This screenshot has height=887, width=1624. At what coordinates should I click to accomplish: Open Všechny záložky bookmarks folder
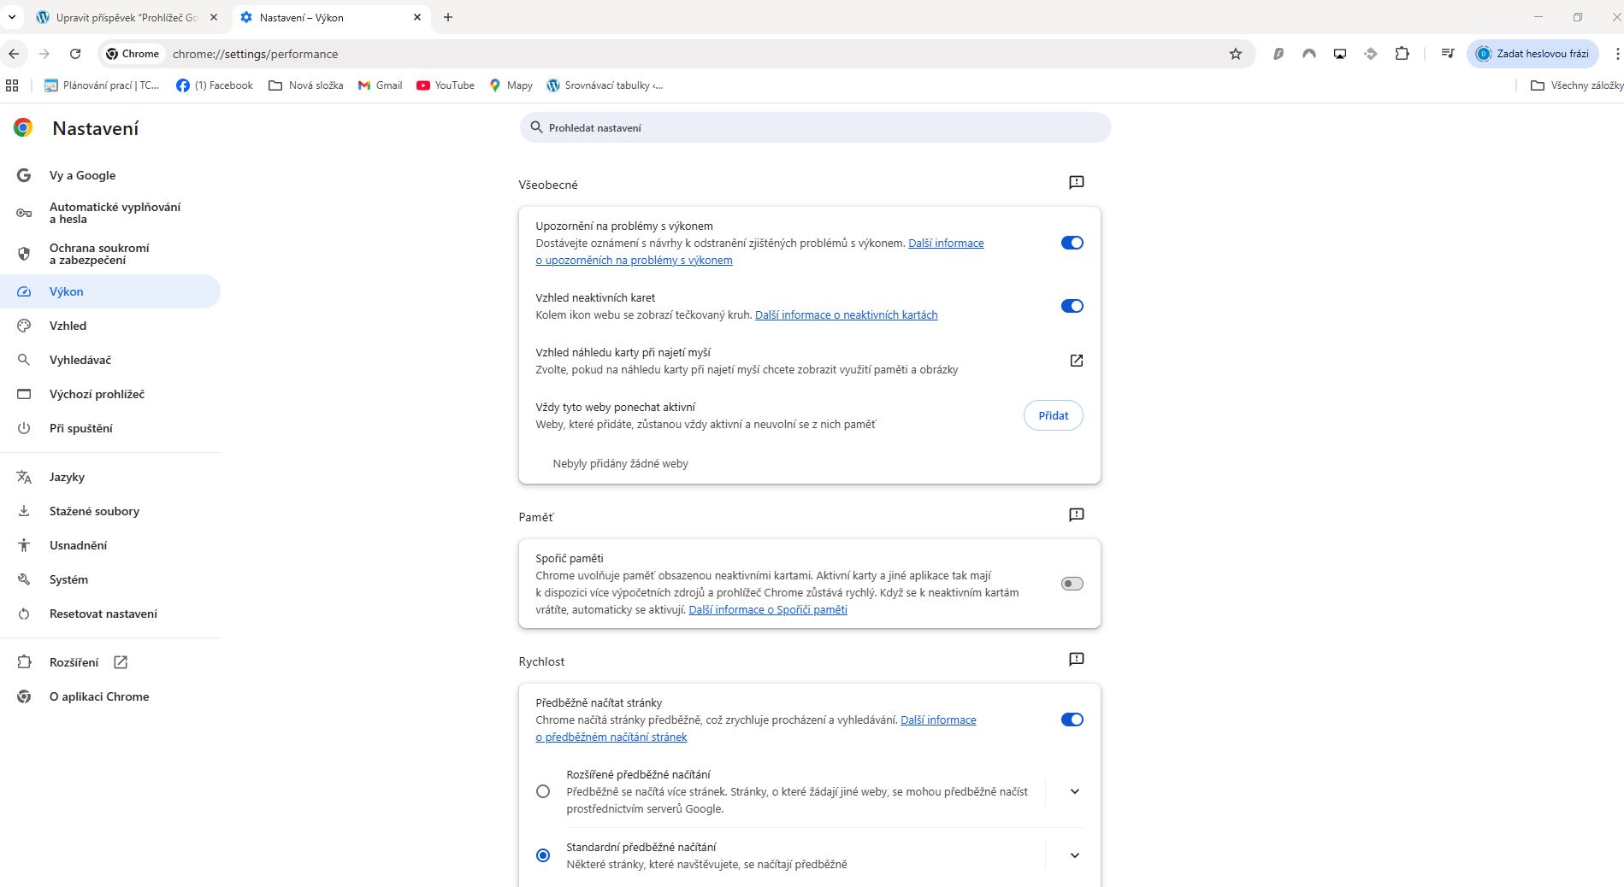1576,85
